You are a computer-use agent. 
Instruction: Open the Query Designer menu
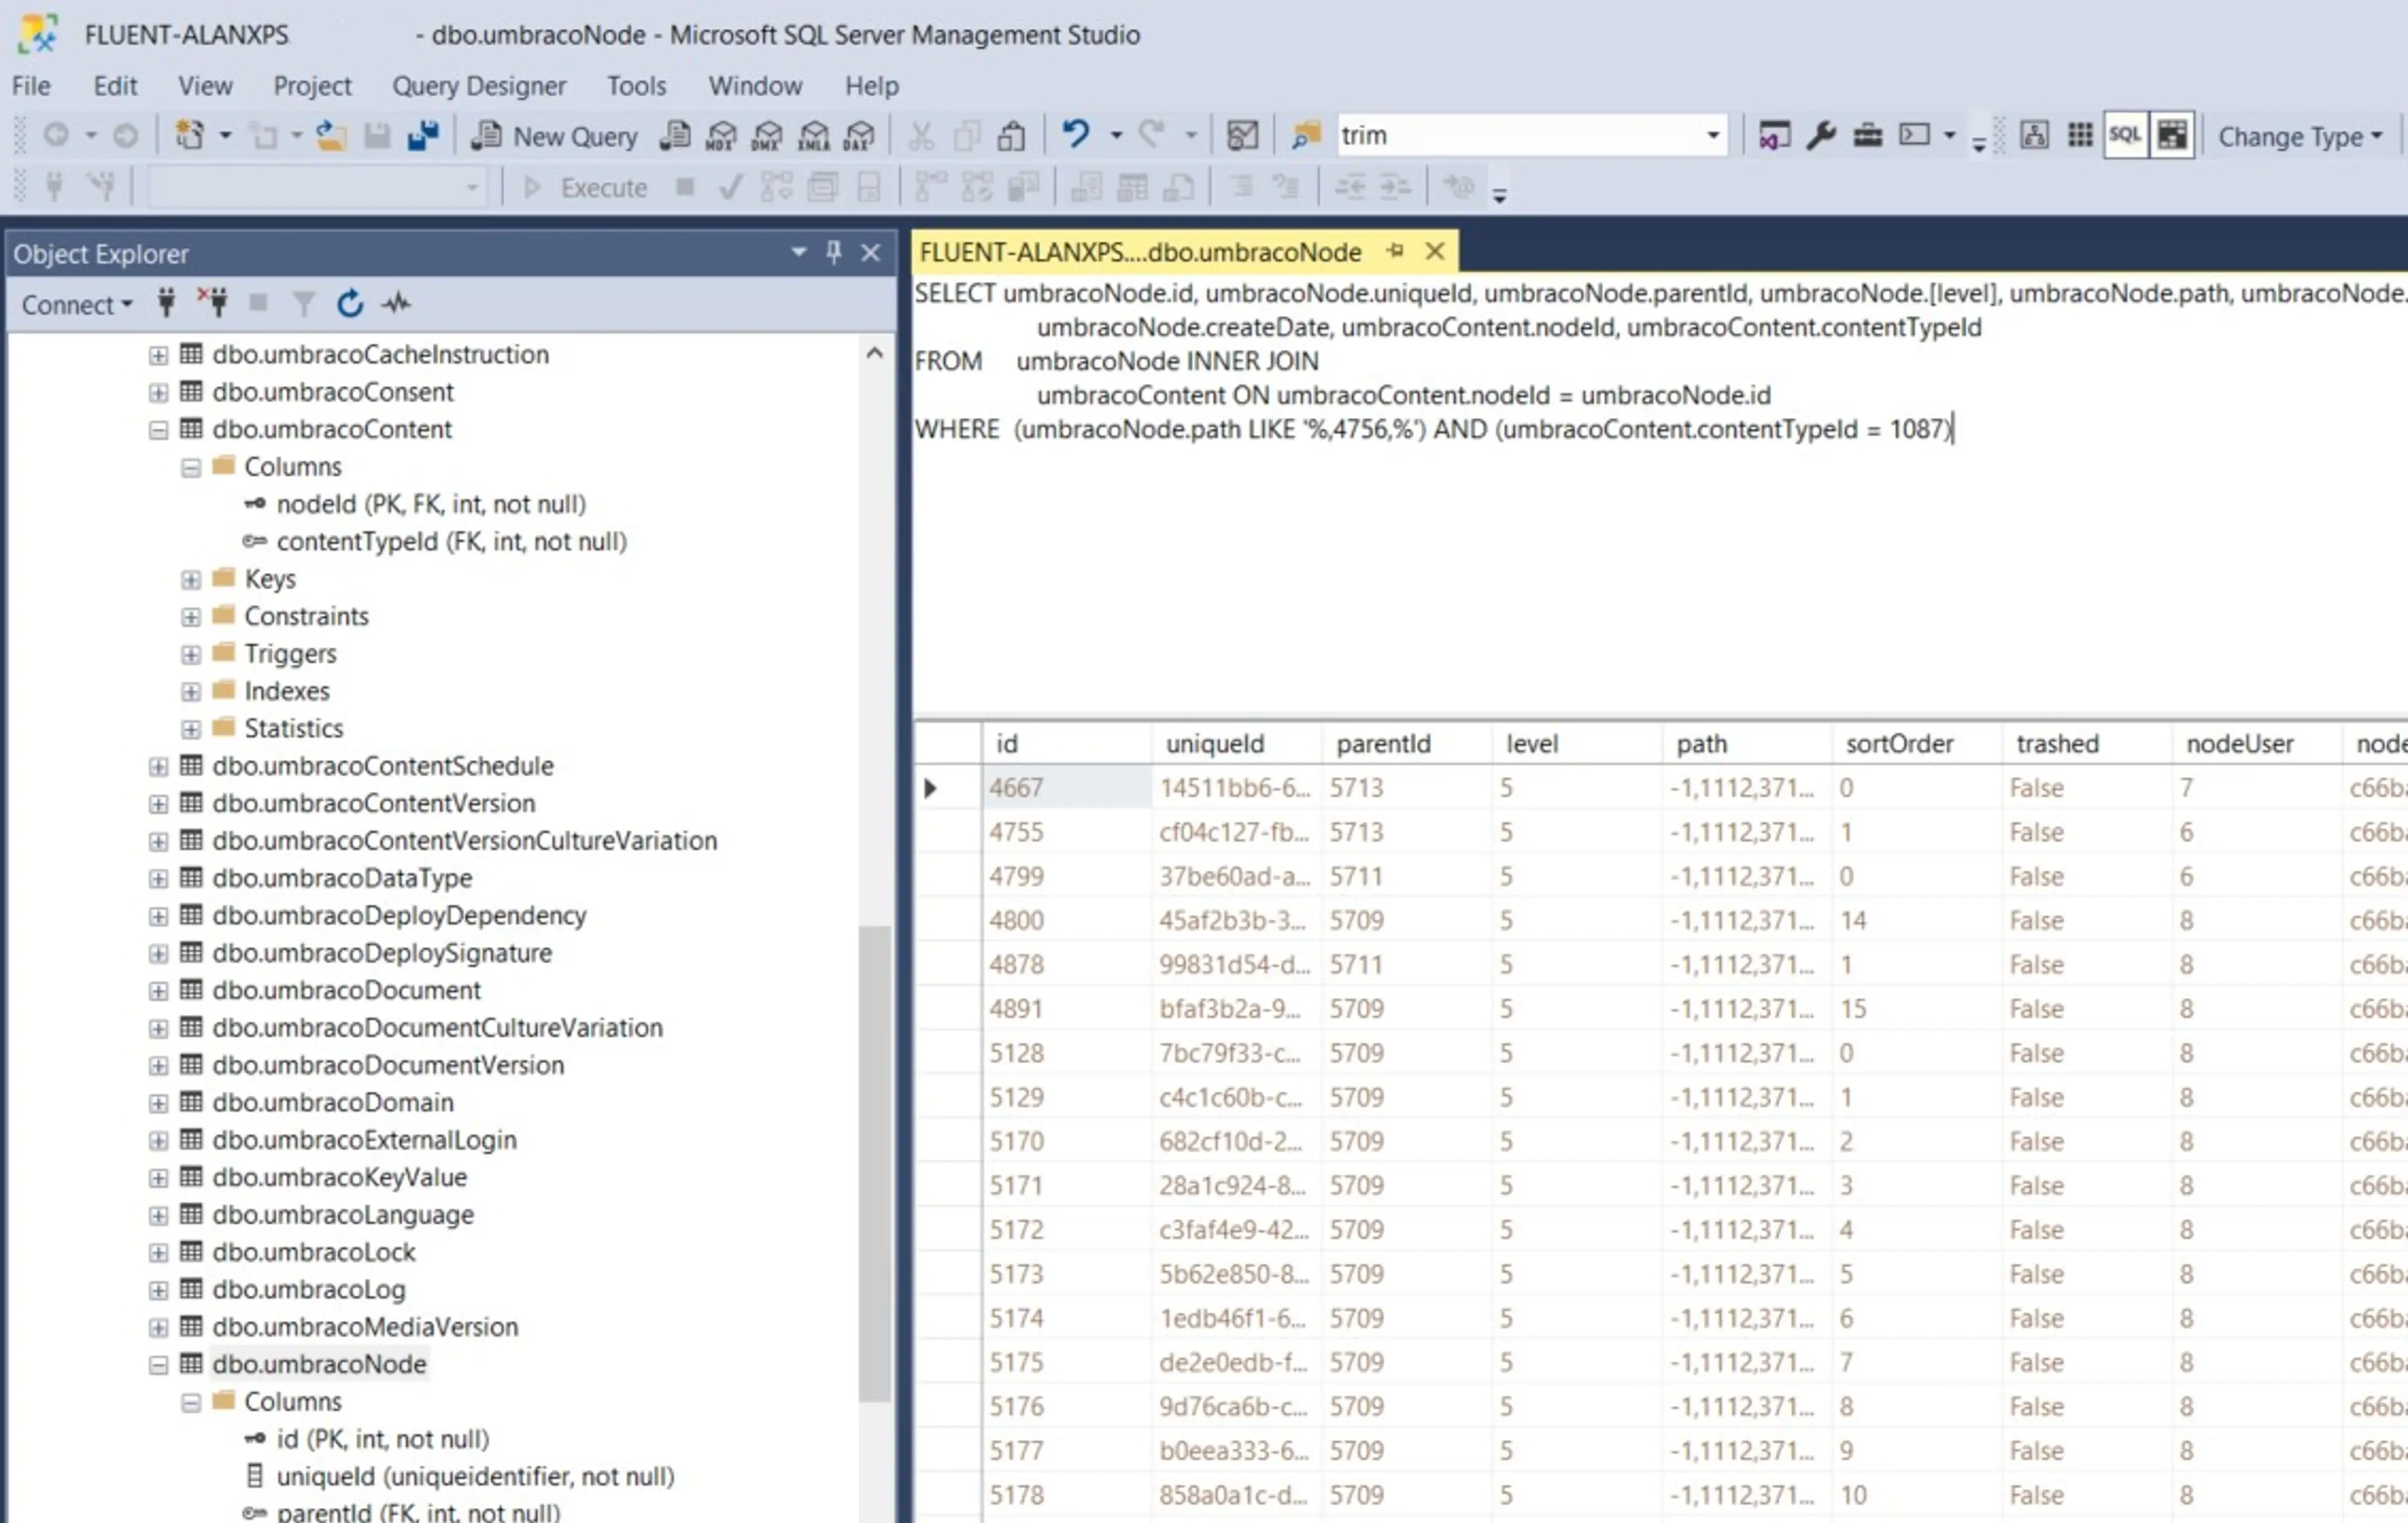coord(478,86)
